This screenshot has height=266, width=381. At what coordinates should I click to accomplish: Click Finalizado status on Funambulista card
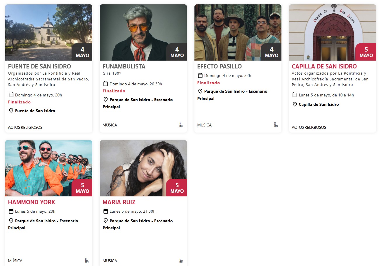coord(114,91)
